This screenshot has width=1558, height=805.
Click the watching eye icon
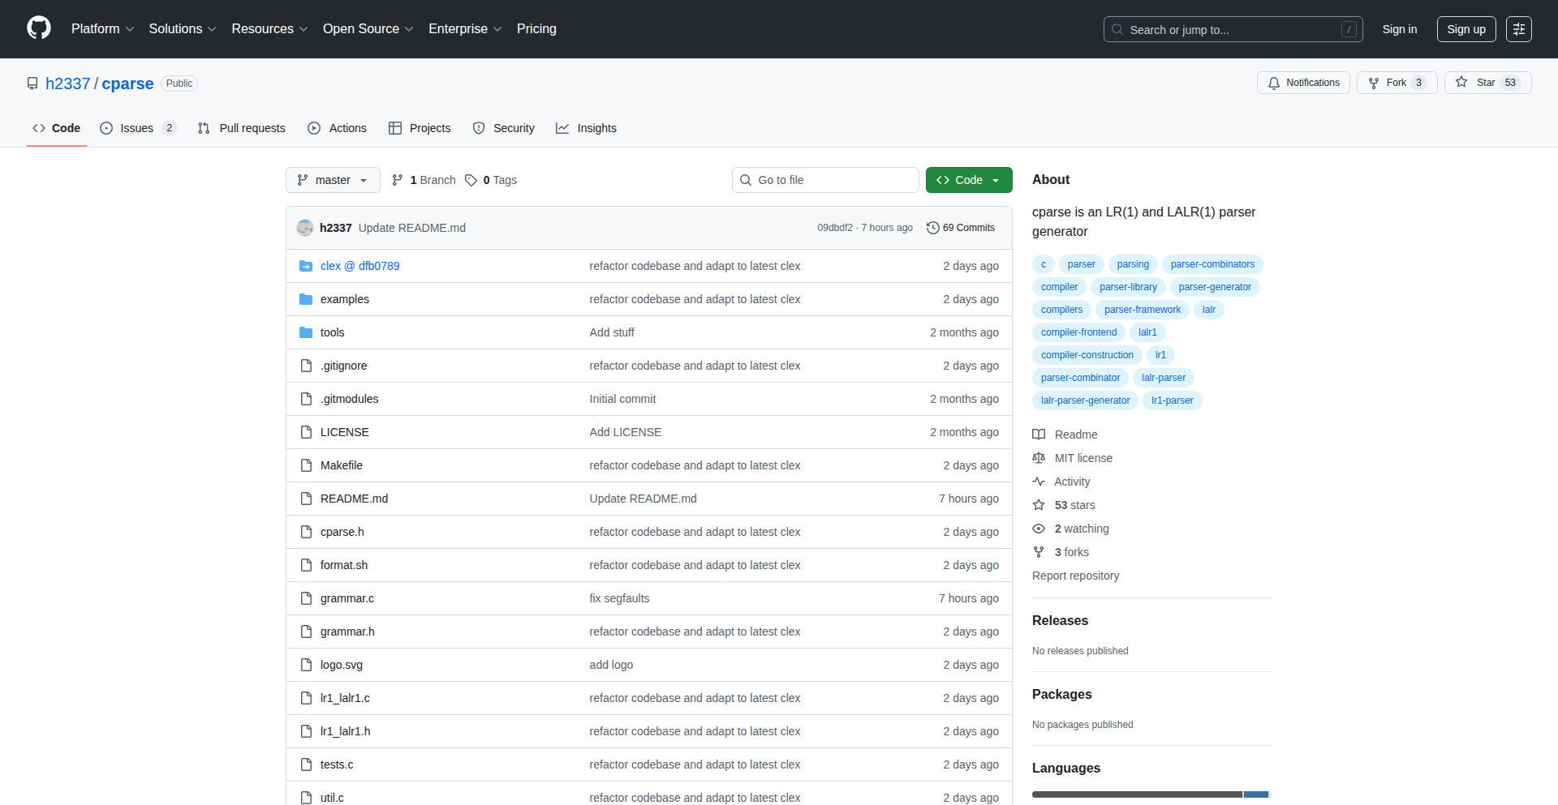[1039, 529]
